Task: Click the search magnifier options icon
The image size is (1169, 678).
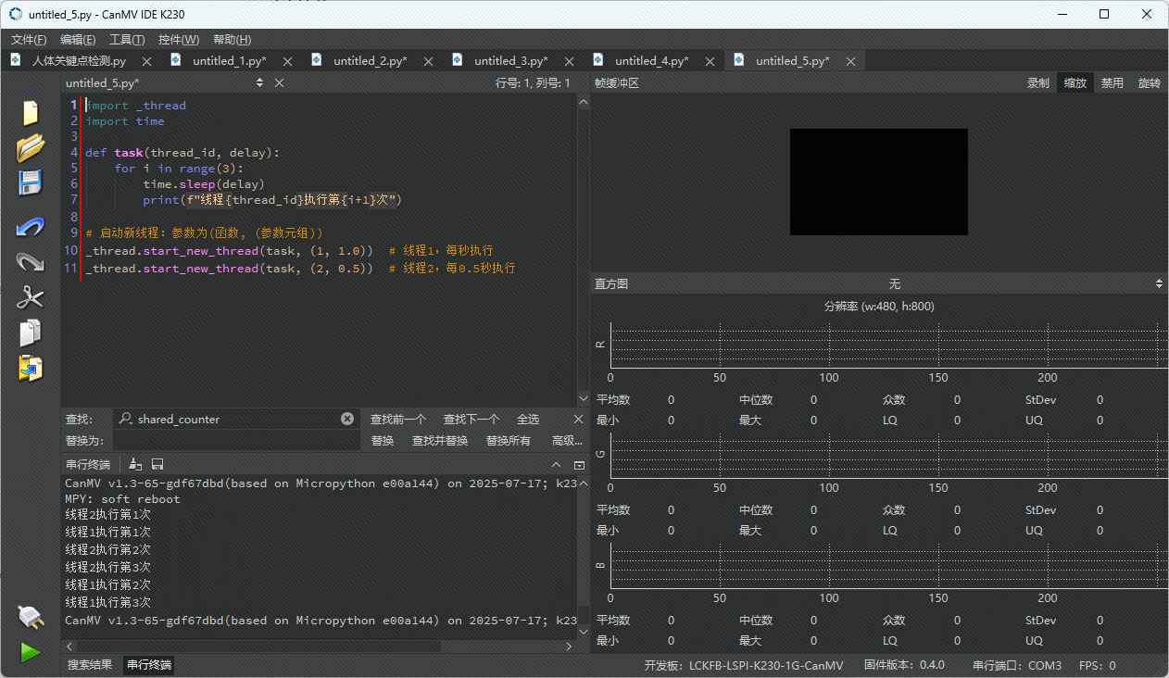Action: 127,419
